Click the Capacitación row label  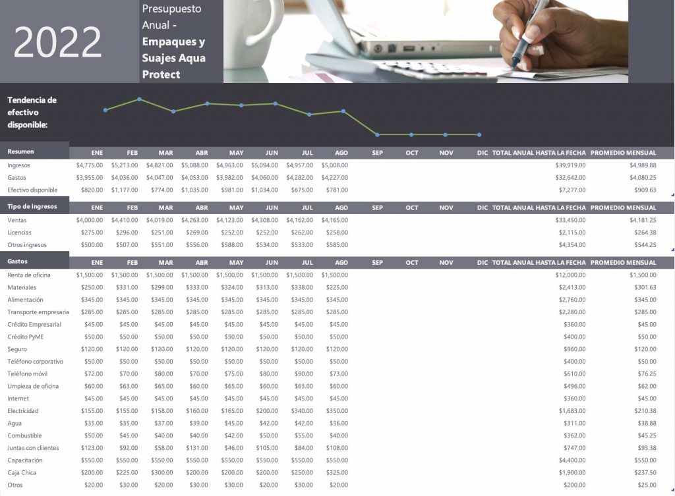(x=25, y=460)
